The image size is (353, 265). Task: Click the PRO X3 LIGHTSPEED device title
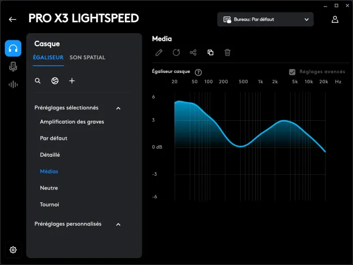point(84,19)
